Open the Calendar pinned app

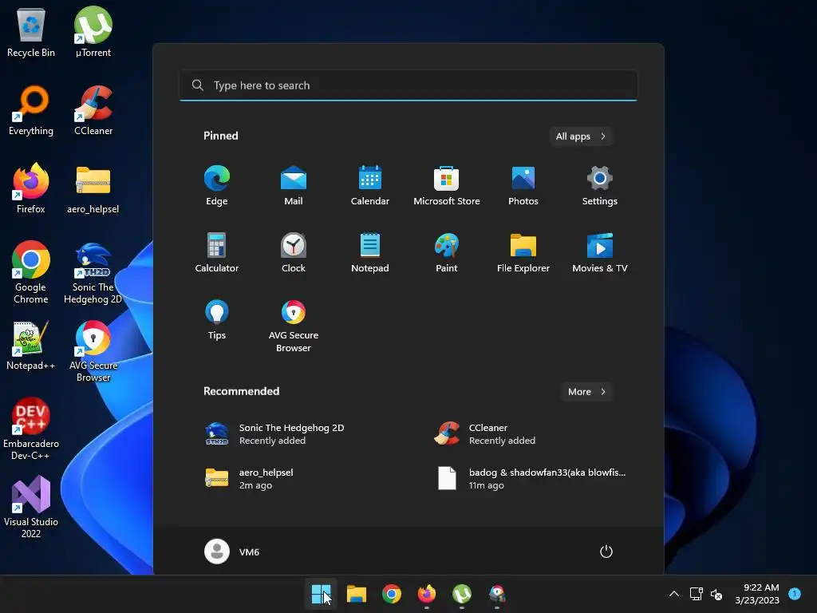point(370,185)
